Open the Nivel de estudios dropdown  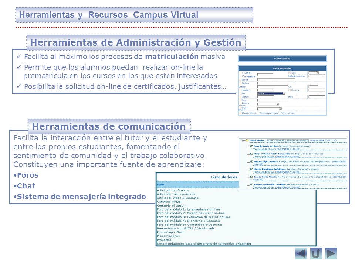270,109
